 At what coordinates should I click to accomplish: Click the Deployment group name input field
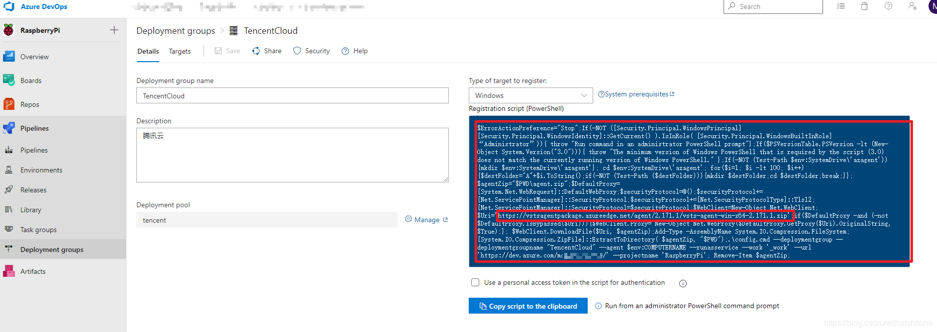[x=293, y=95]
